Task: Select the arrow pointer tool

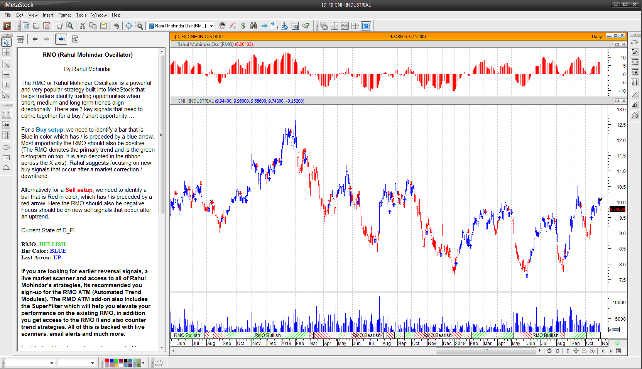Action: [x=6, y=42]
